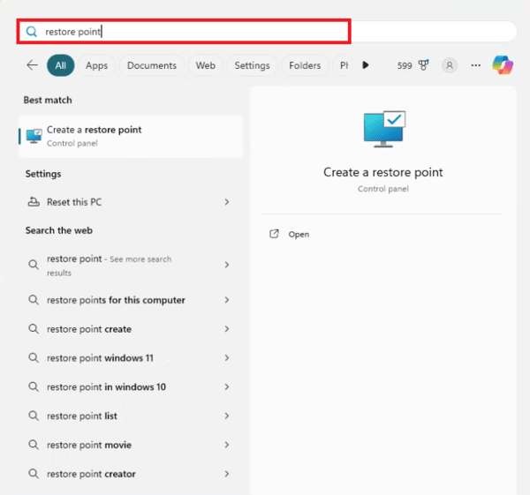Expand chevron for 'restore point in windows 10'
The width and height of the screenshot is (530, 495).
[x=227, y=387]
